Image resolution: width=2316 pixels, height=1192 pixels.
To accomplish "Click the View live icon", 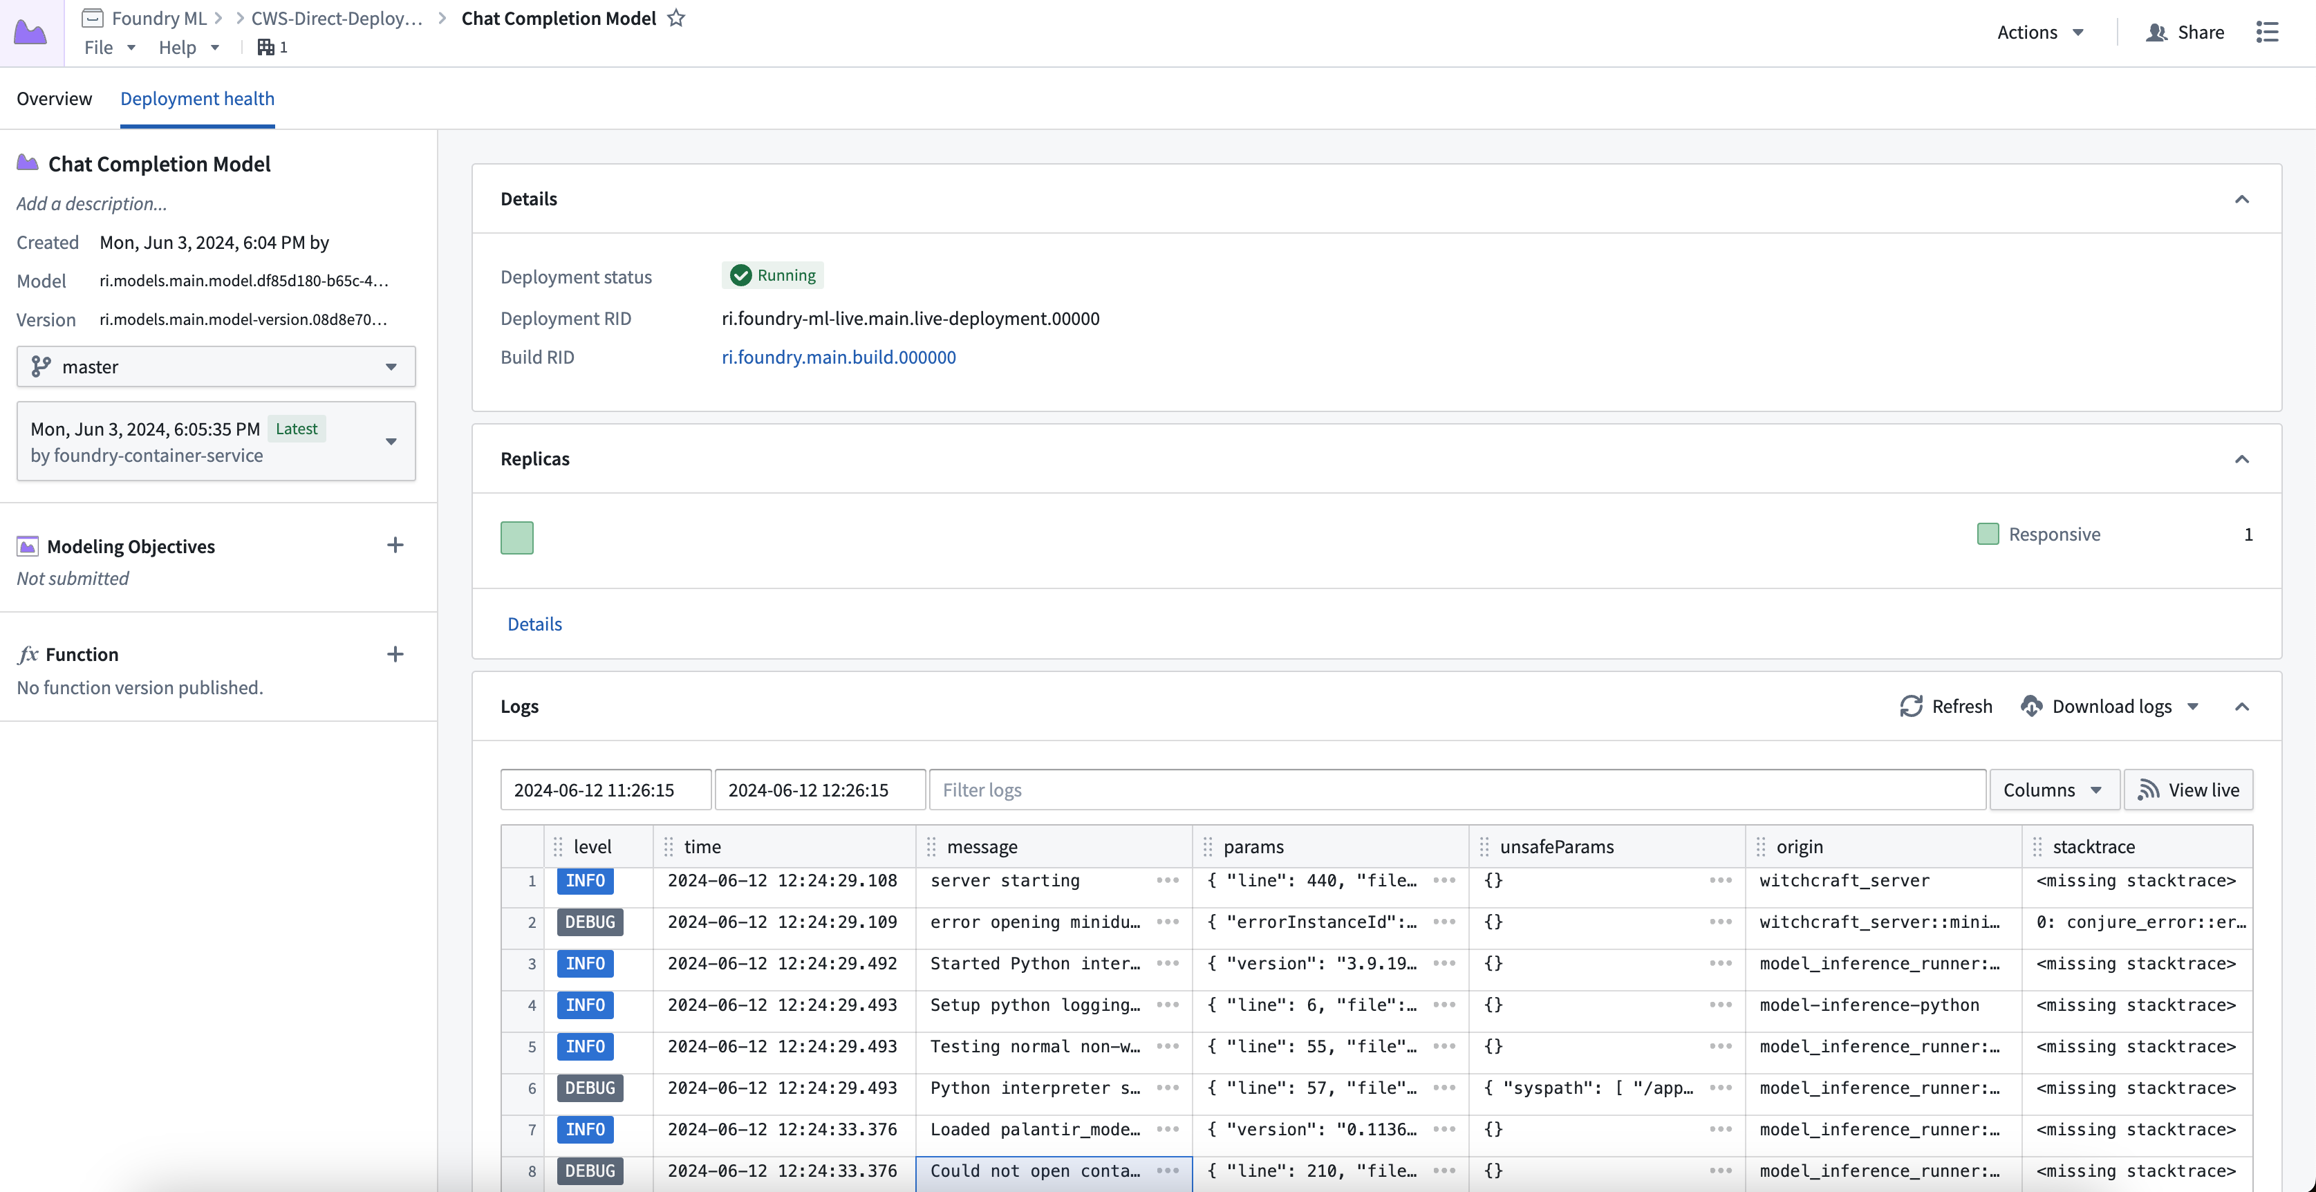I will pyautogui.click(x=2147, y=789).
